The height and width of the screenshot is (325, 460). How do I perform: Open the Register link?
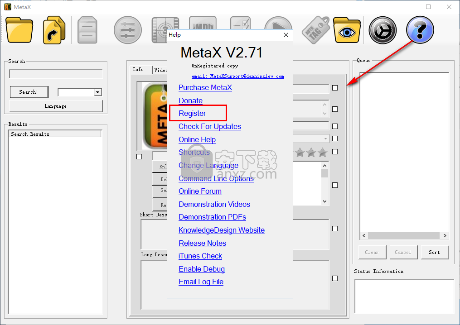tap(192, 114)
